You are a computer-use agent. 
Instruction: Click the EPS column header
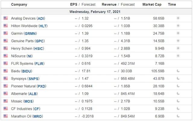[x=74, y=5]
